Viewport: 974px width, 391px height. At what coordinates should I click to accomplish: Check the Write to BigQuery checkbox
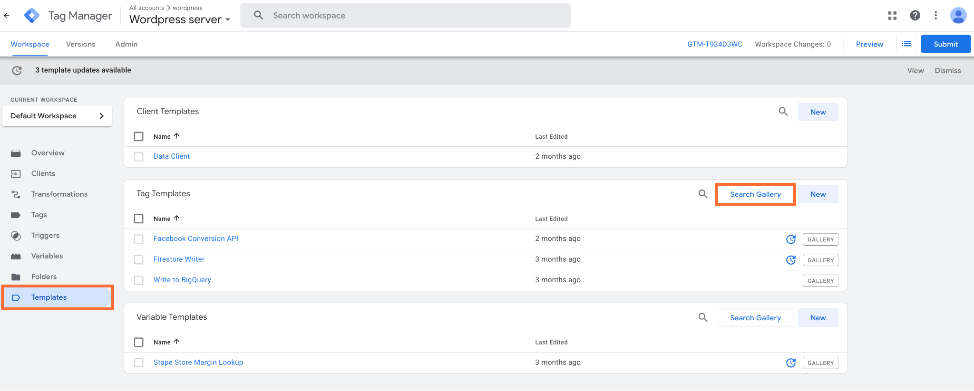[139, 280]
